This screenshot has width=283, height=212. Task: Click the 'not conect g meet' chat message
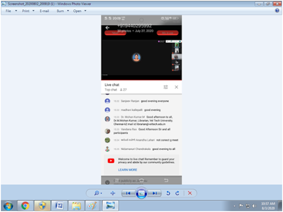[x=167, y=140]
